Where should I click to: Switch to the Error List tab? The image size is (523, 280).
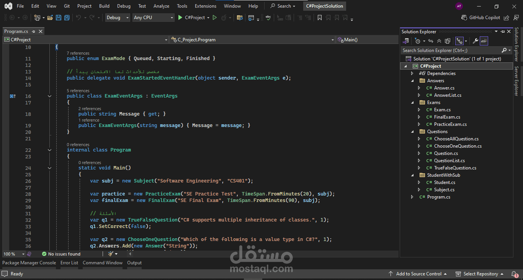[69, 263]
